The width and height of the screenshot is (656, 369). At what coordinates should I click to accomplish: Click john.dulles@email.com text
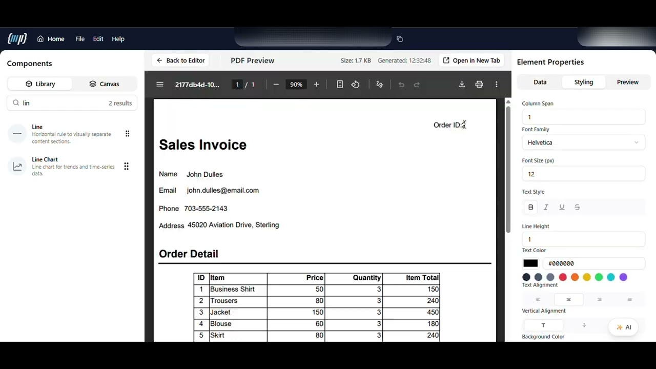pos(222,190)
